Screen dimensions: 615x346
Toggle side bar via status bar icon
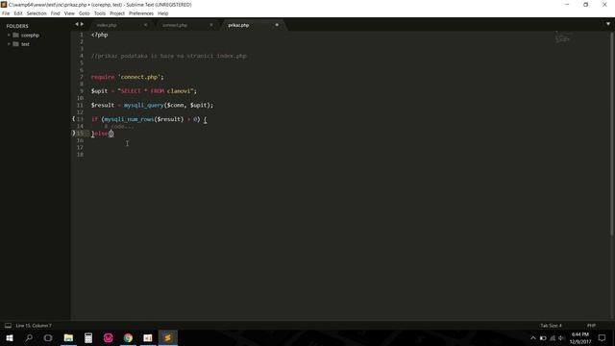pos(8,325)
